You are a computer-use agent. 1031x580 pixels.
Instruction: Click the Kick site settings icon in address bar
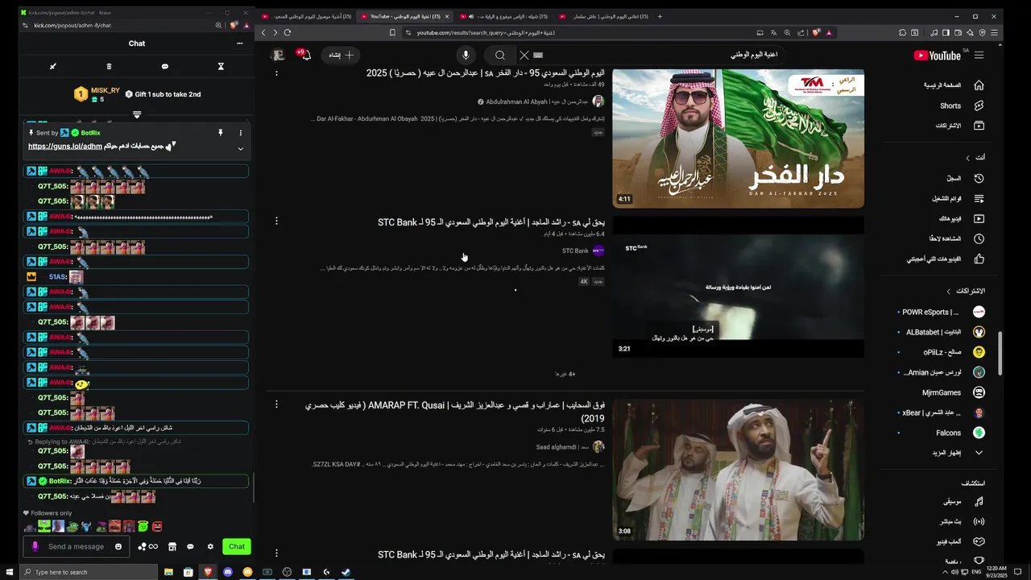pyautogui.click(x=27, y=25)
